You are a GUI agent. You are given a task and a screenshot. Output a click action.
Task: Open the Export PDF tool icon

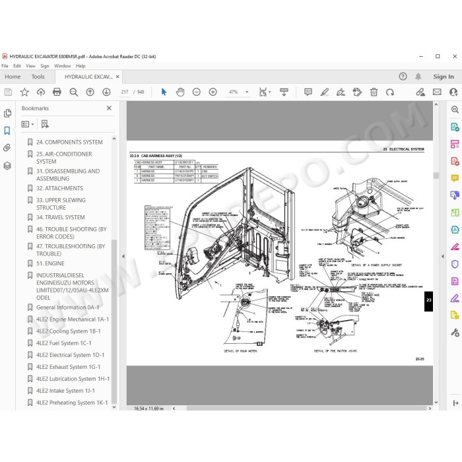point(455,127)
